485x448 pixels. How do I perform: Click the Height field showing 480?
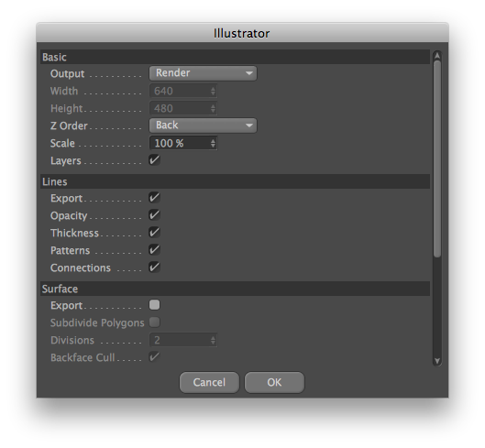click(183, 108)
